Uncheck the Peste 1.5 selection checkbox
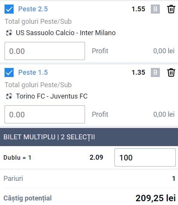 (x=9, y=72)
